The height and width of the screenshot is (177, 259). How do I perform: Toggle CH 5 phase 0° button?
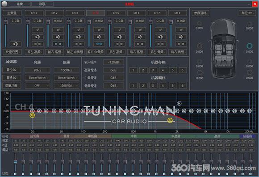point(119,30)
